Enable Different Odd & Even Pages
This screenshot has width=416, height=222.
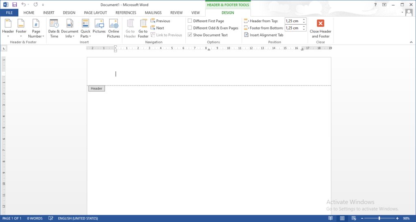pyautogui.click(x=190, y=28)
